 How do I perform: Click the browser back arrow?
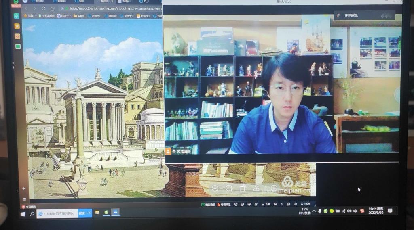(26, 9)
